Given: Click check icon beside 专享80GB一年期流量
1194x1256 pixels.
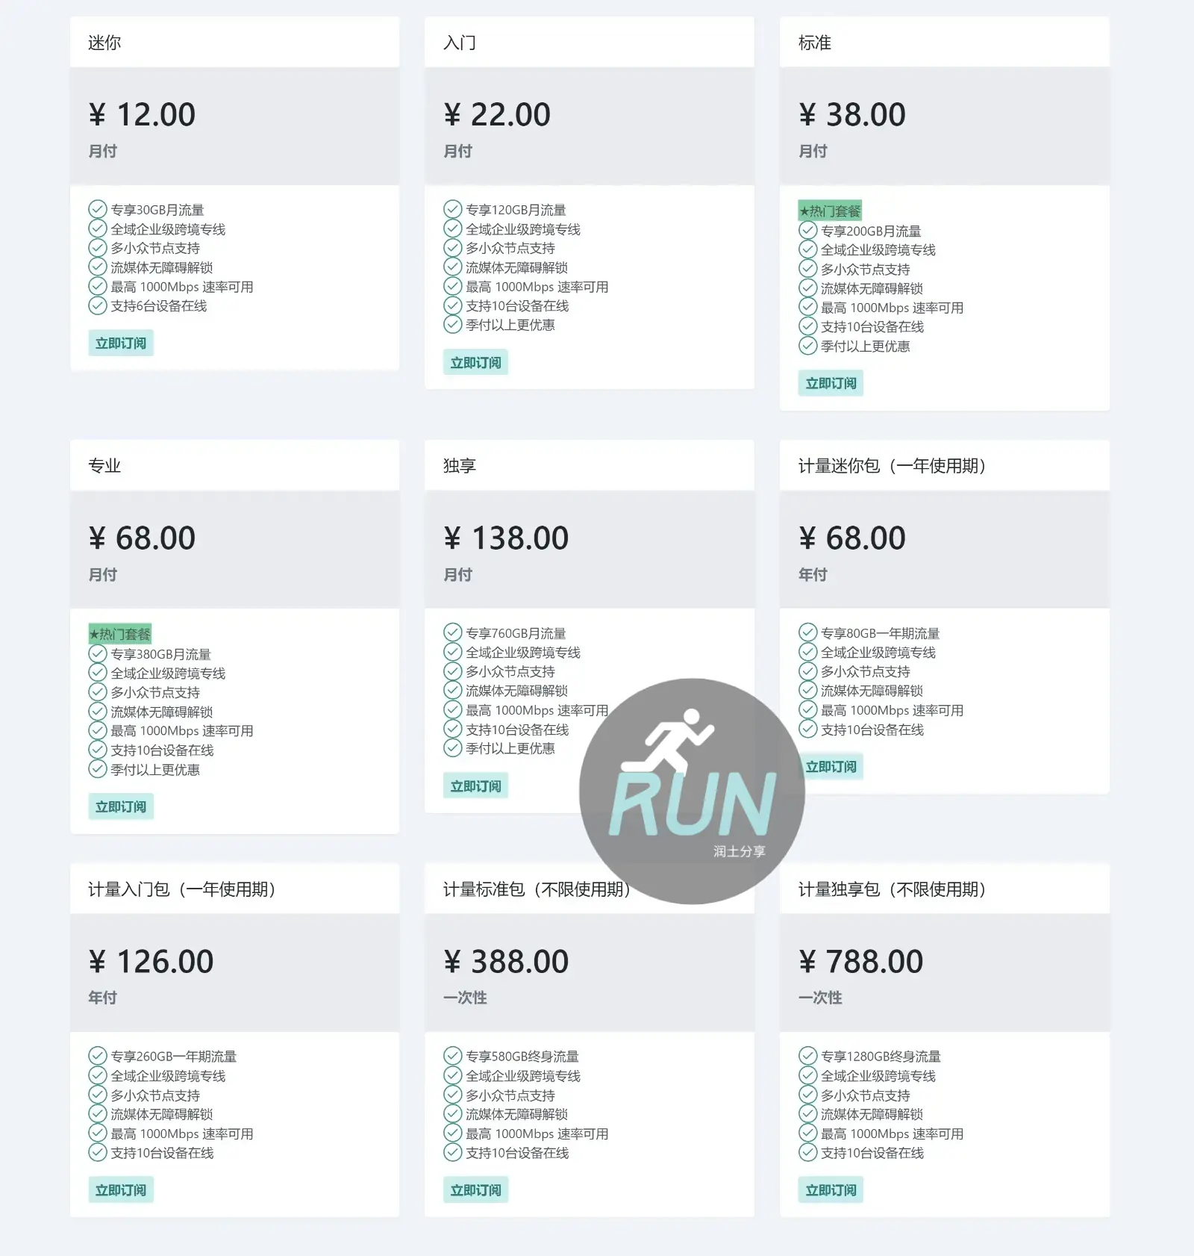Looking at the screenshot, I should tap(807, 632).
